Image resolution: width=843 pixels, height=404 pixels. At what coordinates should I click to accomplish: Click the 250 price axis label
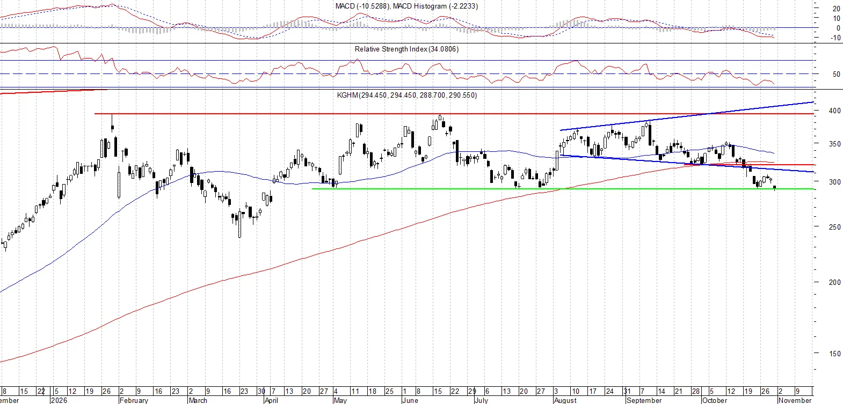(x=835, y=227)
